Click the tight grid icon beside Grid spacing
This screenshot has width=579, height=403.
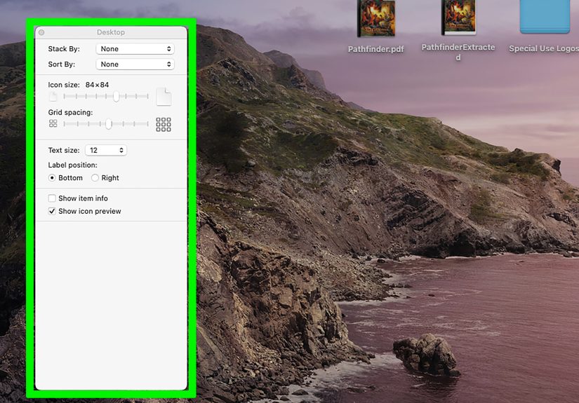pyautogui.click(x=53, y=123)
